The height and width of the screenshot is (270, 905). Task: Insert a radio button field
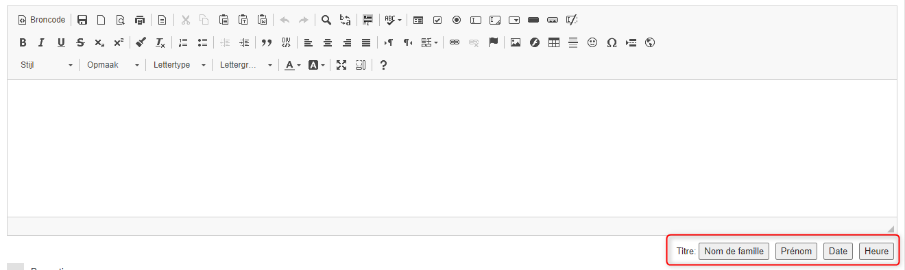(457, 20)
